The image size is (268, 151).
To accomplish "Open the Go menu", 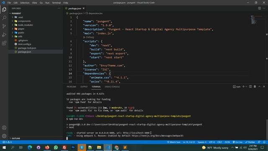I will (x=41, y=3).
